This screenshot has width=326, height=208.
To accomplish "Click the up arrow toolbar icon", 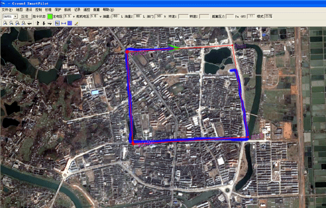I will point(38,23).
